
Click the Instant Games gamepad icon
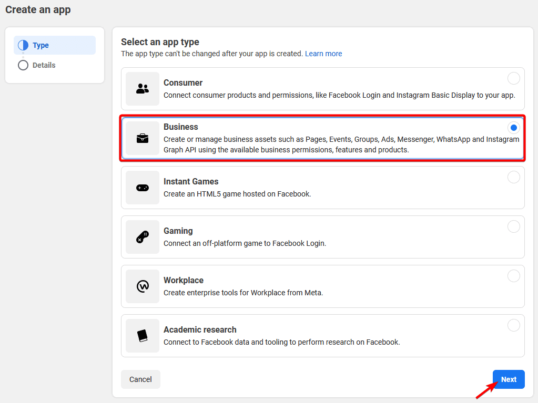tap(142, 188)
